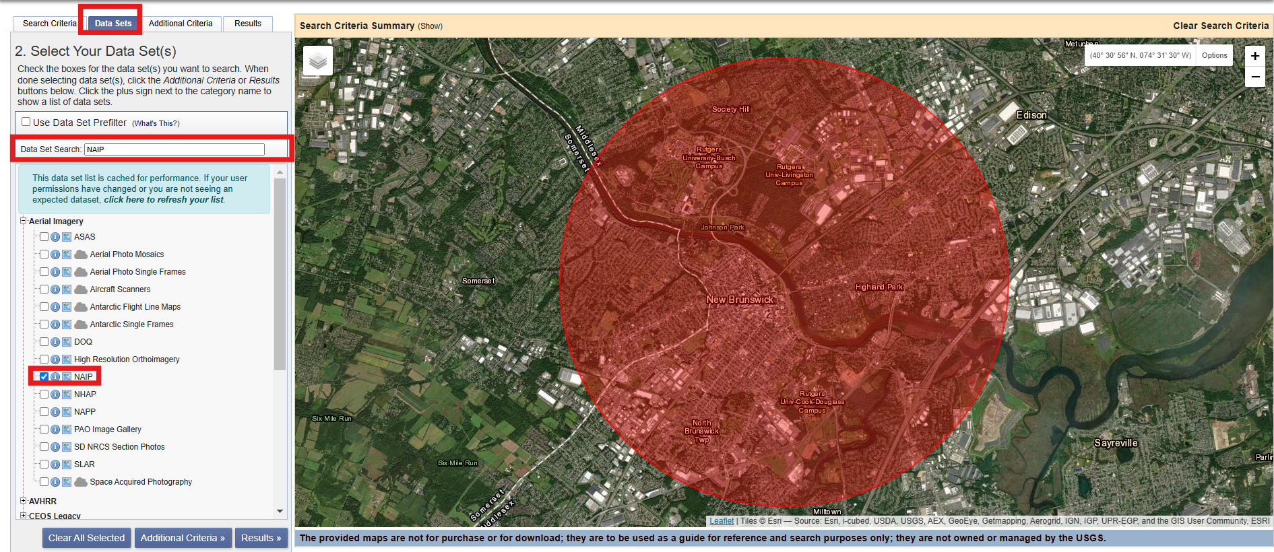This screenshot has height=552, width=1274.
Task: Click coverage map icon for ASAS
Action: click(x=67, y=237)
